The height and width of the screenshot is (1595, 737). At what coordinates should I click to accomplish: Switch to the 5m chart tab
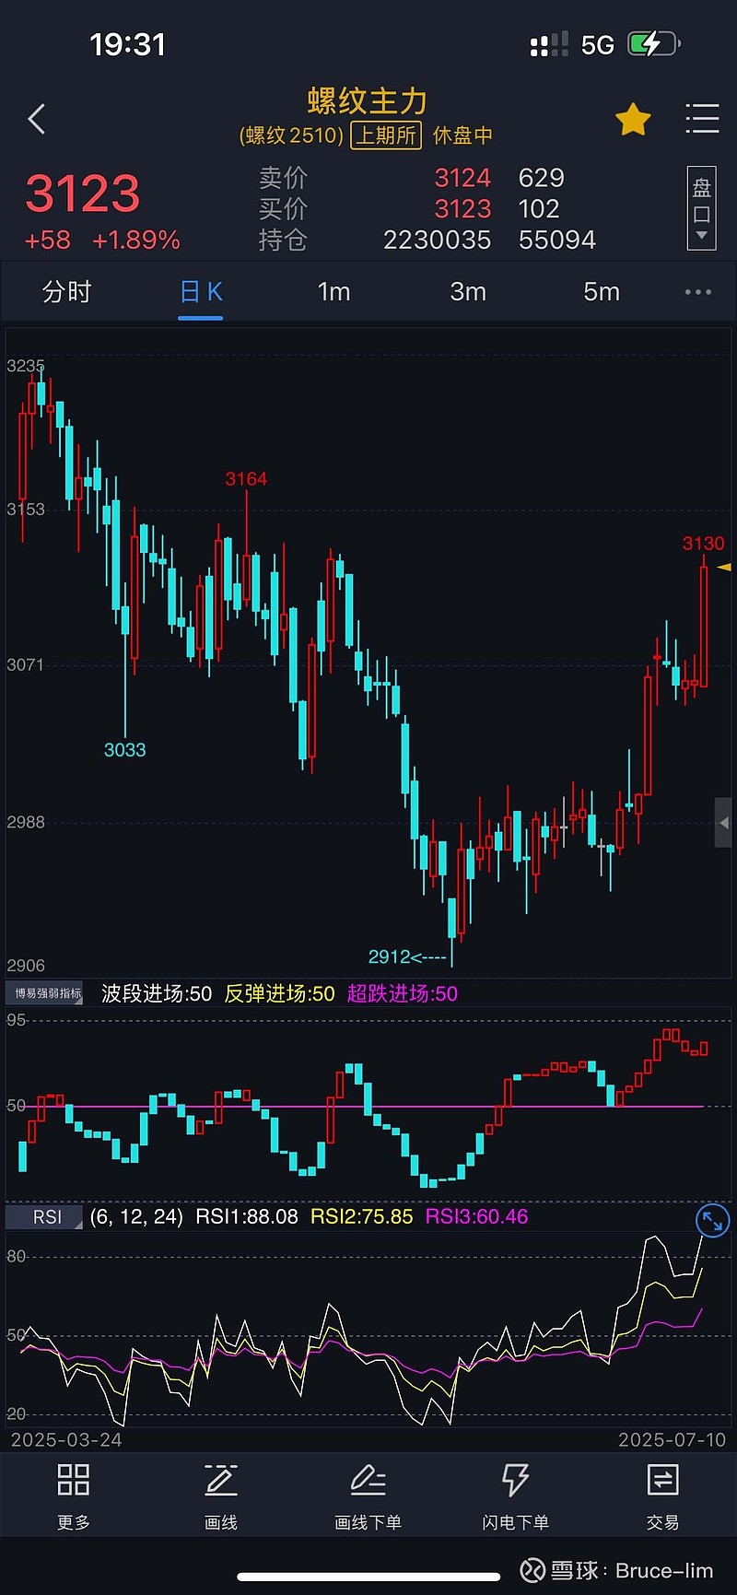tap(602, 292)
